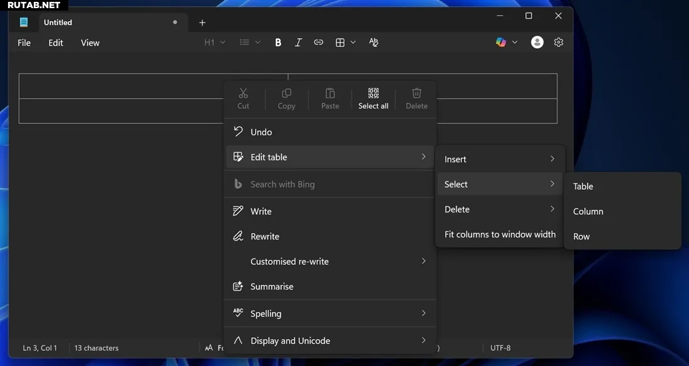Click the account profile icon
This screenshot has width=689, height=366.
537,42
